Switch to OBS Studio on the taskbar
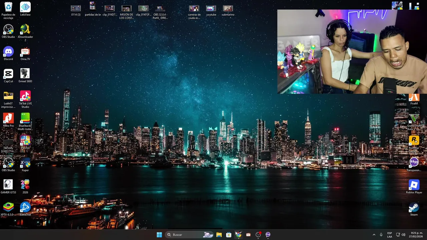Viewport: 427px width, 240px height. tap(258, 235)
